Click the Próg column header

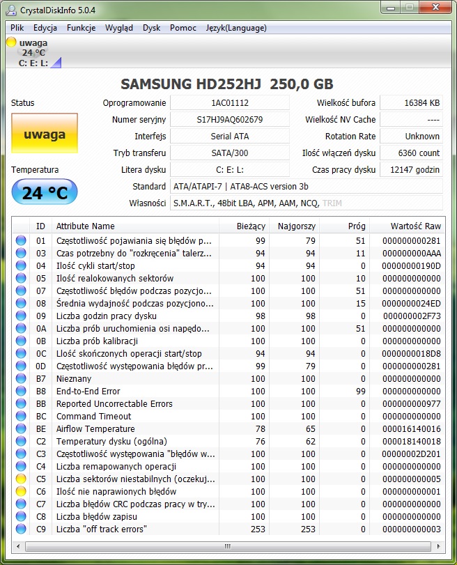pos(345,226)
